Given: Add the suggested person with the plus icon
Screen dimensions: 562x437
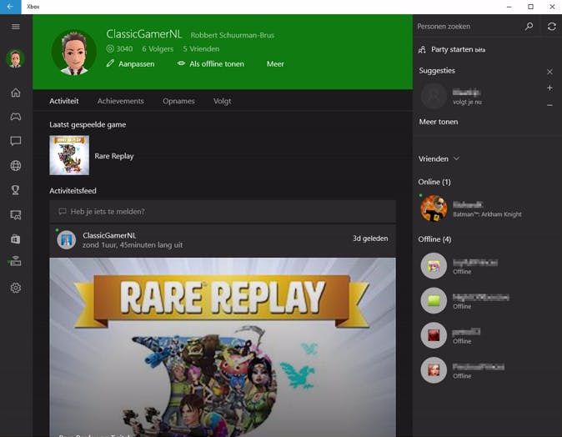Looking at the screenshot, I should (549, 88).
